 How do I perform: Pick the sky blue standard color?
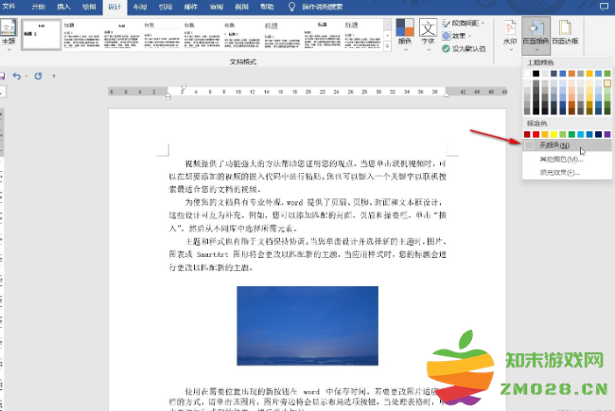click(x=581, y=134)
